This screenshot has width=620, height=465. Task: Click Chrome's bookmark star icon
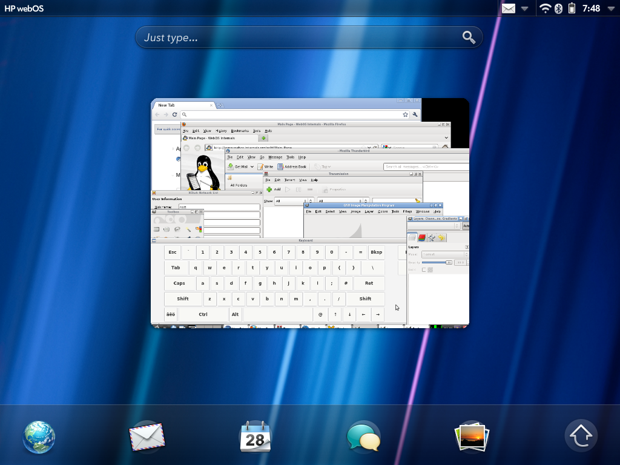pos(405,114)
